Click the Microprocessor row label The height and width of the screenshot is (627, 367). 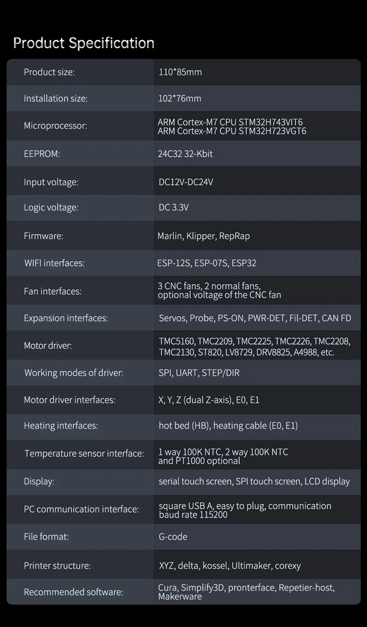click(55, 126)
